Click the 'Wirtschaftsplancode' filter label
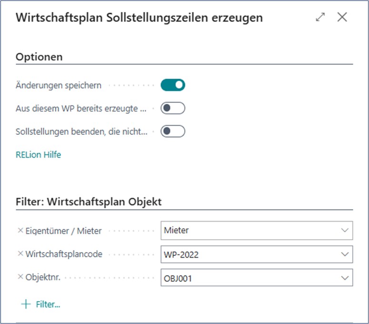The width and height of the screenshot is (369, 324). click(x=64, y=254)
